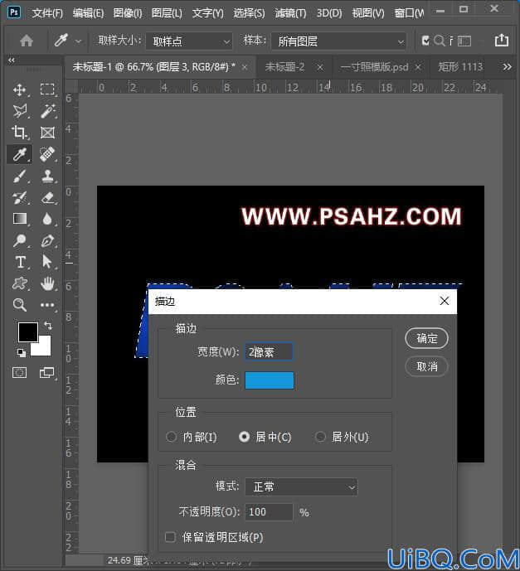Go to the Home screen icon
Image resolution: width=520 pixels, height=571 pixels.
(27, 41)
